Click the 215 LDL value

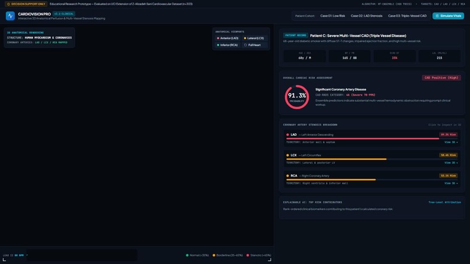pyautogui.click(x=439, y=58)
